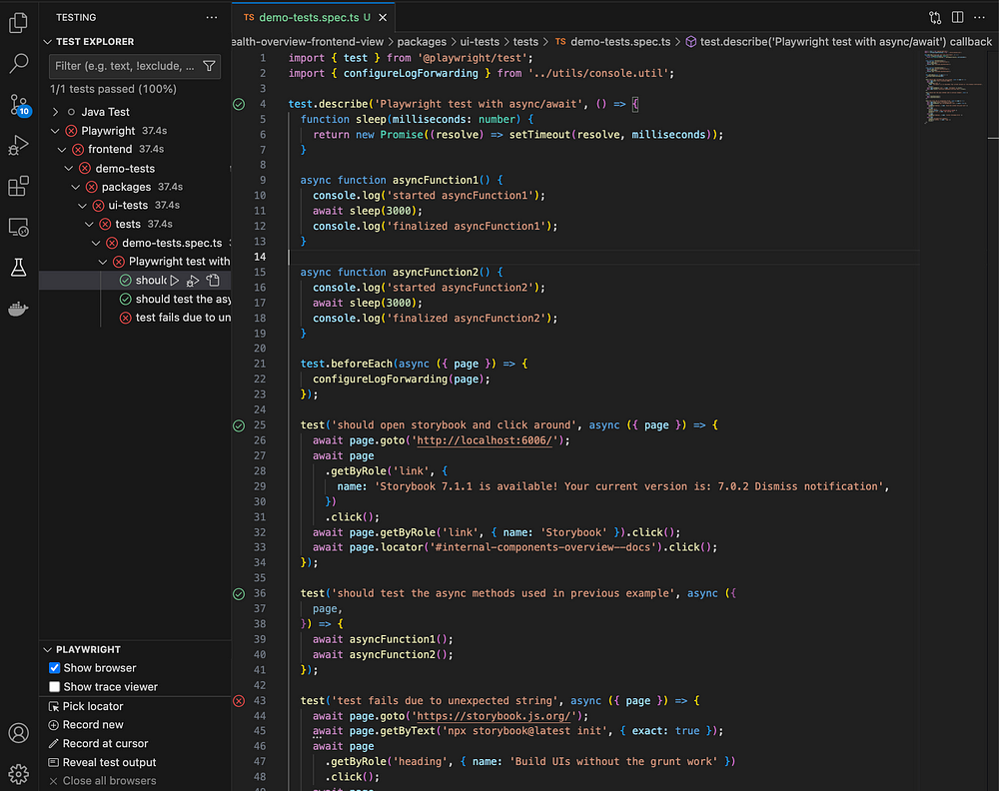Collapse the Test Explorer section
The image size is (999, 791).
pyautogui.click(x=47, y=41)
